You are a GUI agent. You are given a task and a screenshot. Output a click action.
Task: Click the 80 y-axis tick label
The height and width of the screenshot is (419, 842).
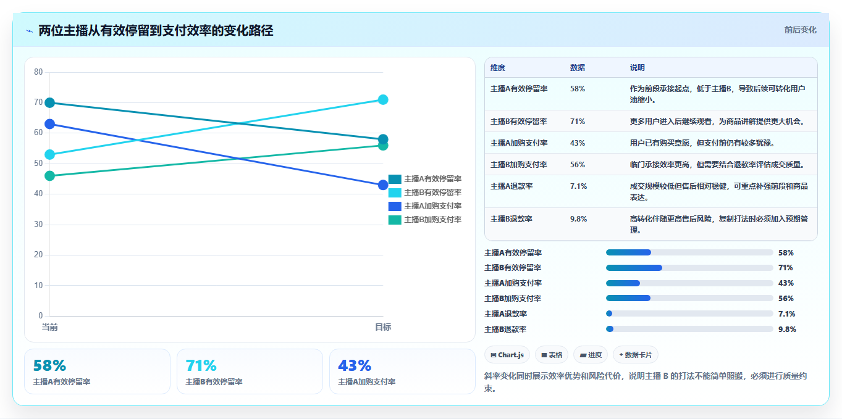point(38,72)
